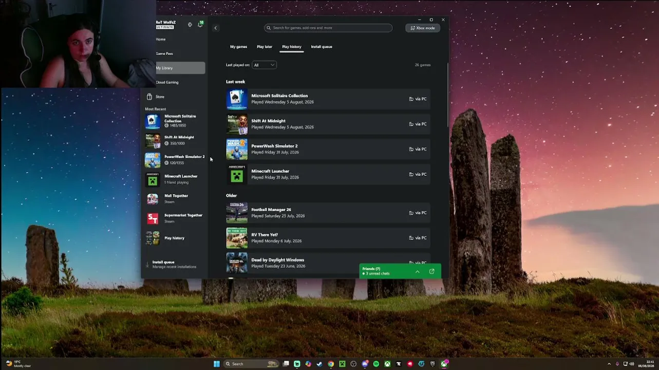Click the Windows taskbar Search box
The height and width of the screenshot is (370, 659).
point(251,364)
